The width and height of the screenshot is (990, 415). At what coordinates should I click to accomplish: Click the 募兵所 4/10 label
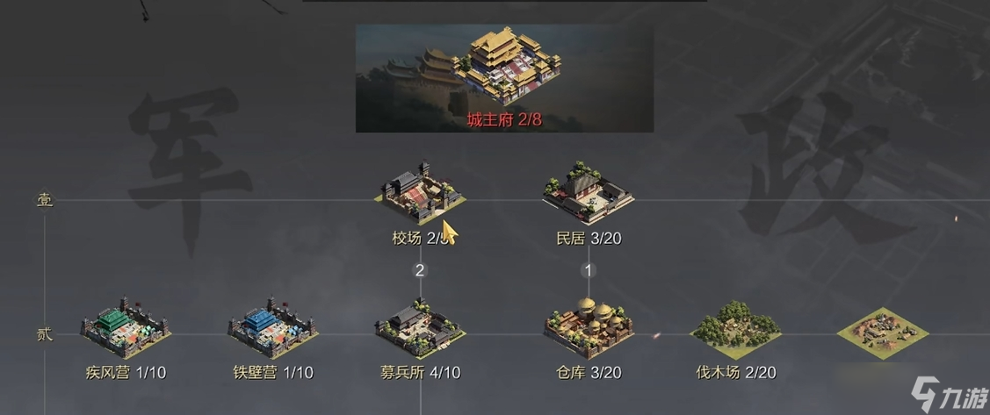[x=421, y=373]
